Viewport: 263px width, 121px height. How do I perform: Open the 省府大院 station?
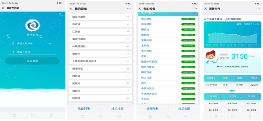pyautogui.click(x=168, y=51)
